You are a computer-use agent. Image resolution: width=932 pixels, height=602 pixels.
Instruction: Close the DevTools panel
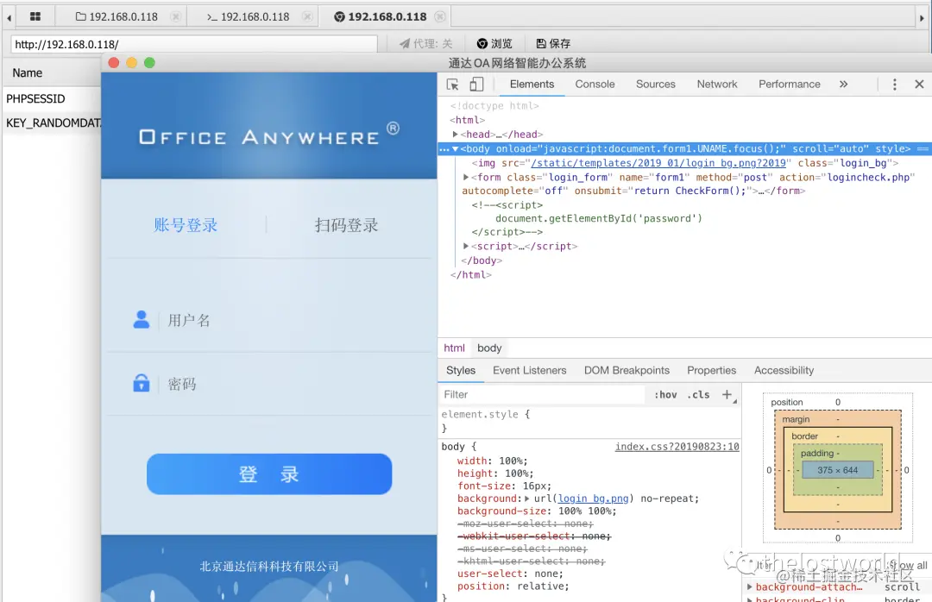coord(919,85)
